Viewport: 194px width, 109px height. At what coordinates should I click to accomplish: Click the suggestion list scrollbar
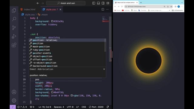click(105, 45)
